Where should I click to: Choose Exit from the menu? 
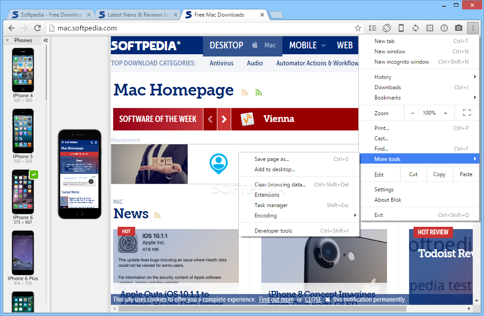coord(419,215)
